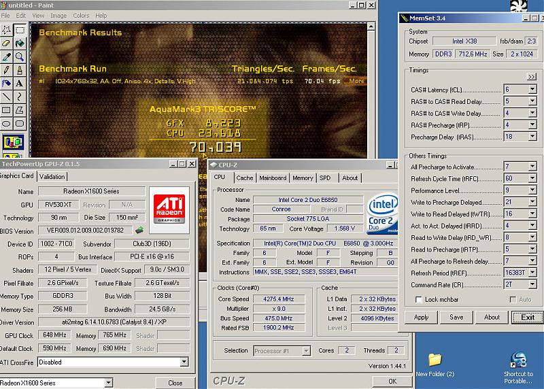Image resolution: width=544 pixels, height=389 pixels.
Task: Expand the ATI CrossFire dropdown in GPU-Z
Action: (184, 362)
